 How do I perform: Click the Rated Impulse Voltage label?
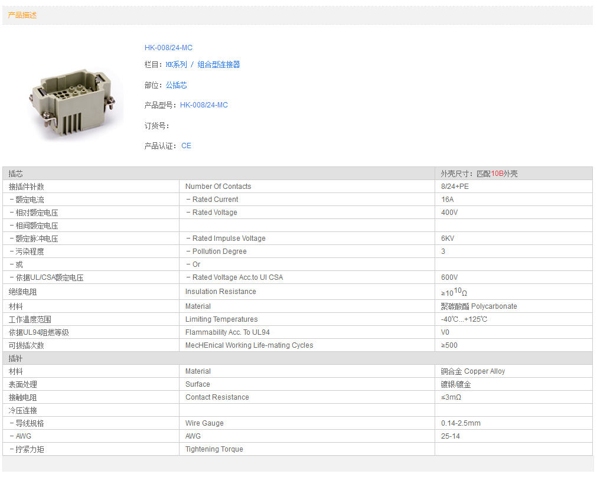[x=229, y=238]
